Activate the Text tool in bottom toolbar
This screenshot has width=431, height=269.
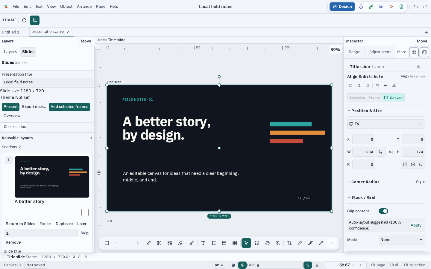click(x=203, y=243)
